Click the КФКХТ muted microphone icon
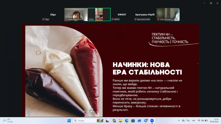Screen dimensions: 221x124 click(x=112, y=20)
